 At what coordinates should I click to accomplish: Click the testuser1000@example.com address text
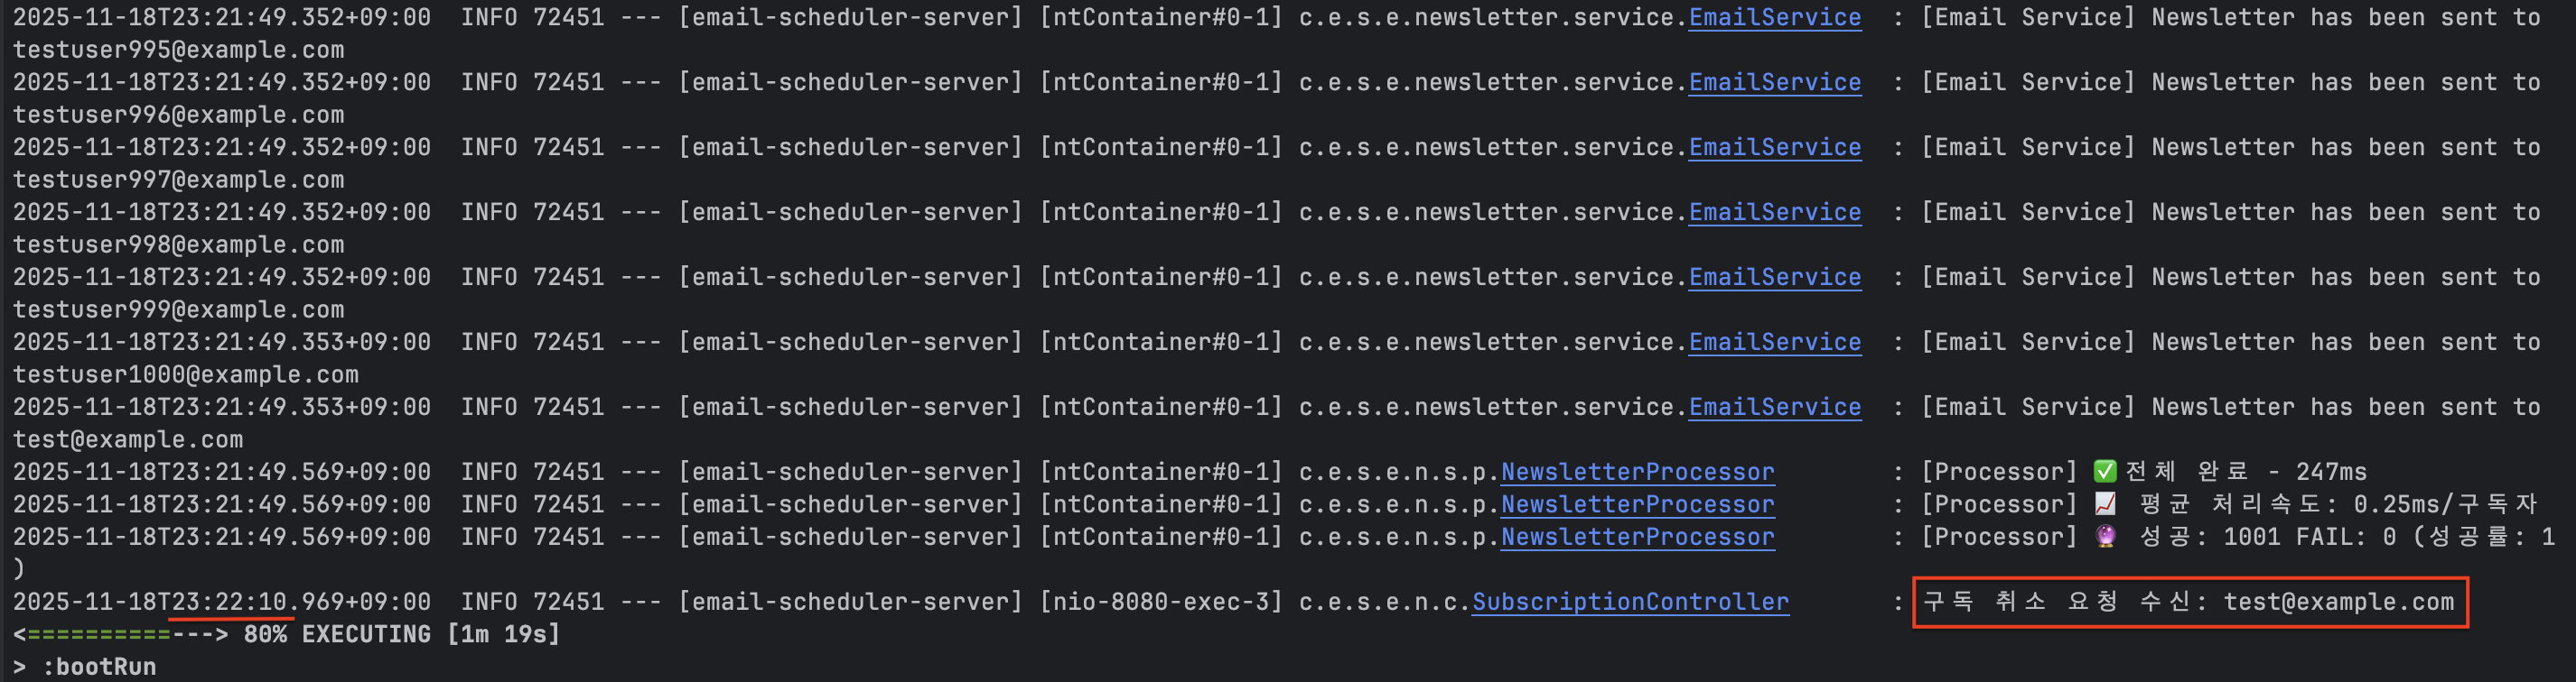(x=185, y=374)
